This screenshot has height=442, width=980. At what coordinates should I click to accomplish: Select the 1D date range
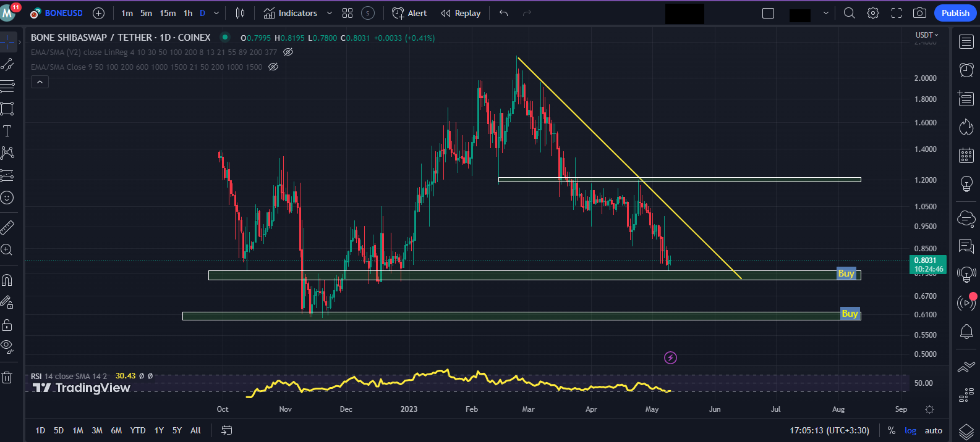point(40,430)
